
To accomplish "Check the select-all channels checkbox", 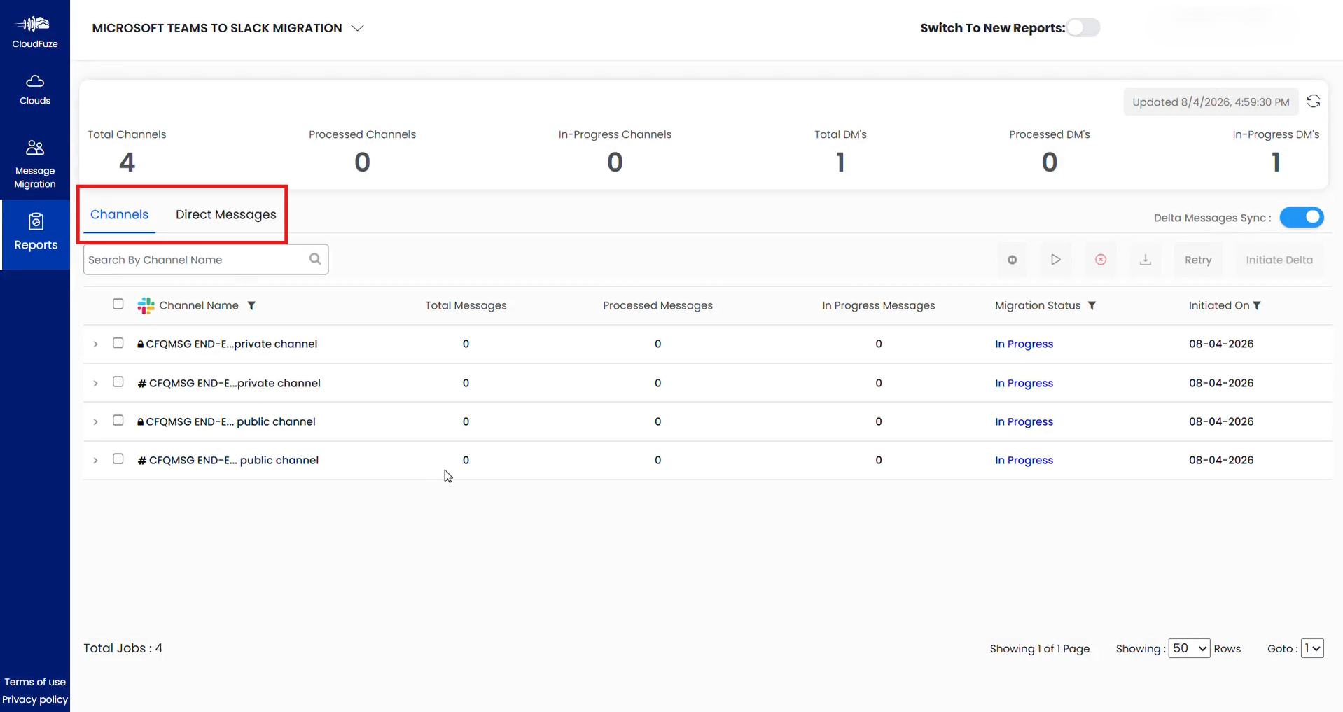I will [x=118, y=304].
